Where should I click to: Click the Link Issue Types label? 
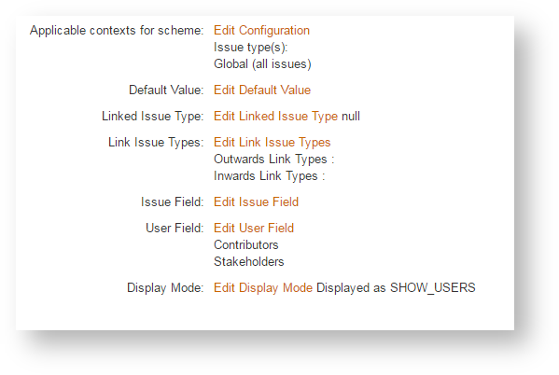(x=156, y=143)
